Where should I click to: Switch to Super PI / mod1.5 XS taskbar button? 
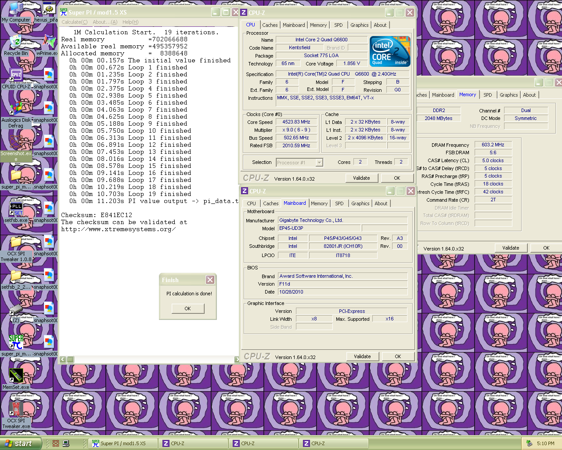click(123, 443)
